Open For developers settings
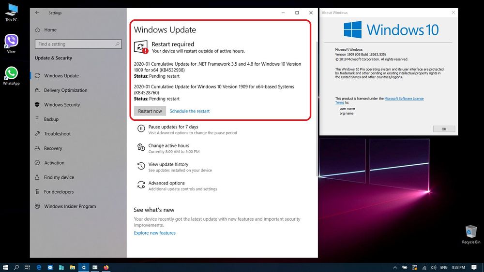The width and height of the screenshot is (484, 272). click(x=59, y=192)
